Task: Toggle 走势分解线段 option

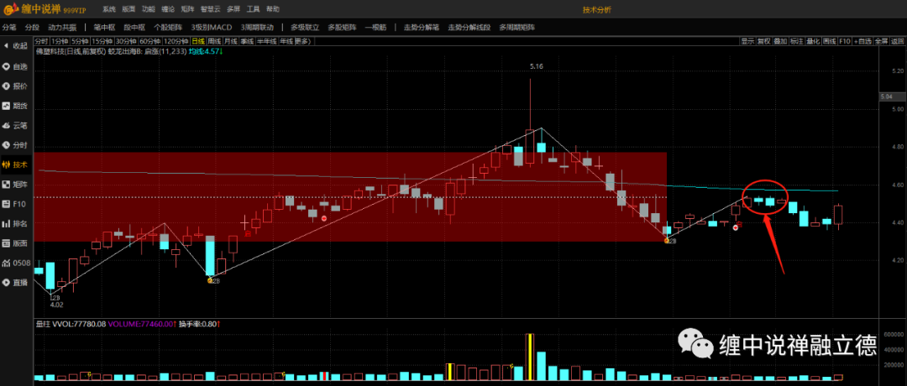Action: coord(469,27)
